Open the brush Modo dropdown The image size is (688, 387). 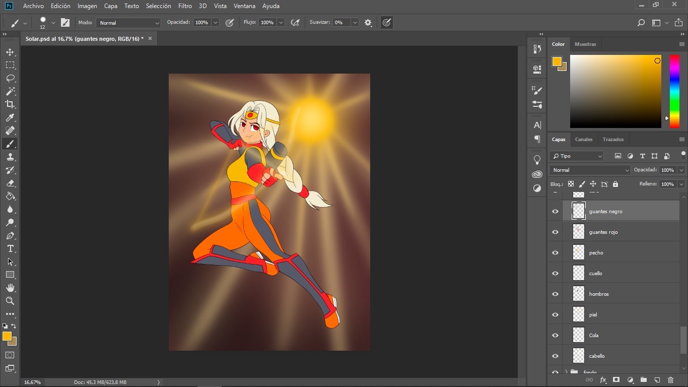point(128,23)
